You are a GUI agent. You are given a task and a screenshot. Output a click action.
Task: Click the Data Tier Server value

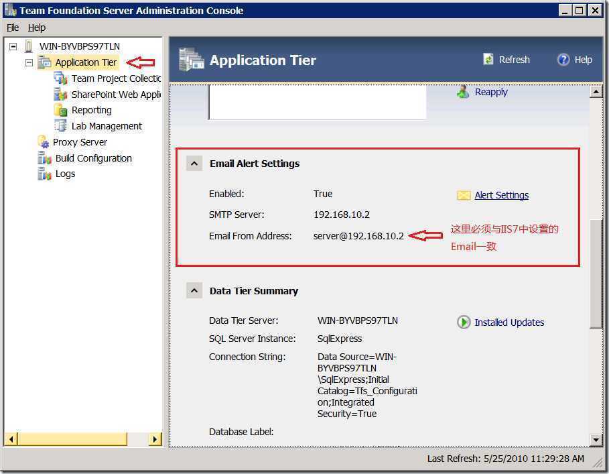(358, 320)
